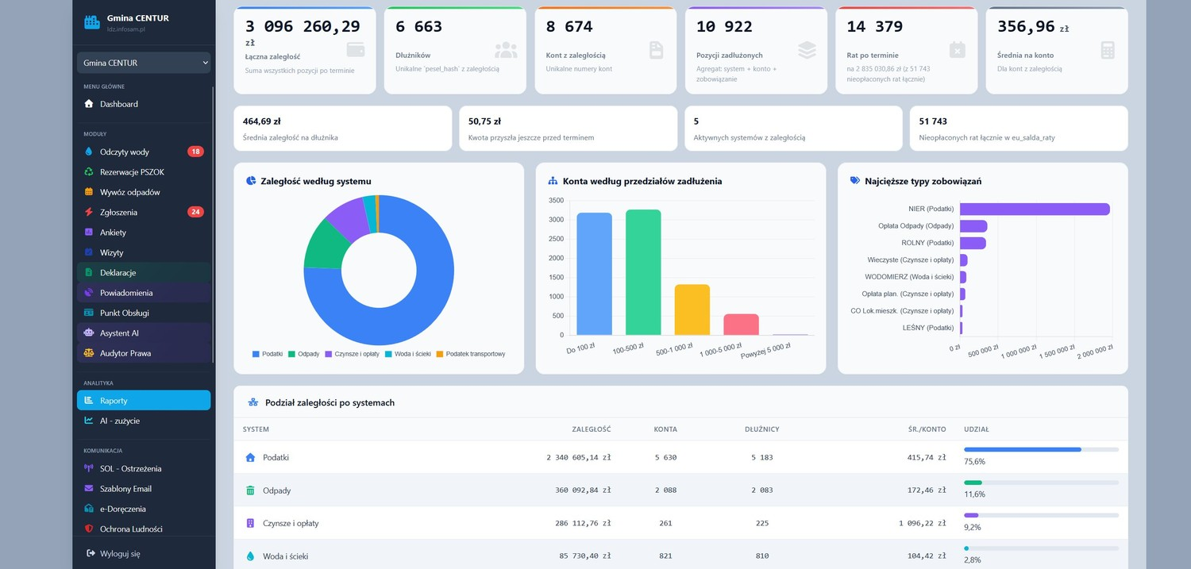Open the Deklaracje module
This screenshot has height=569, width=1191.
pos(144,273)
